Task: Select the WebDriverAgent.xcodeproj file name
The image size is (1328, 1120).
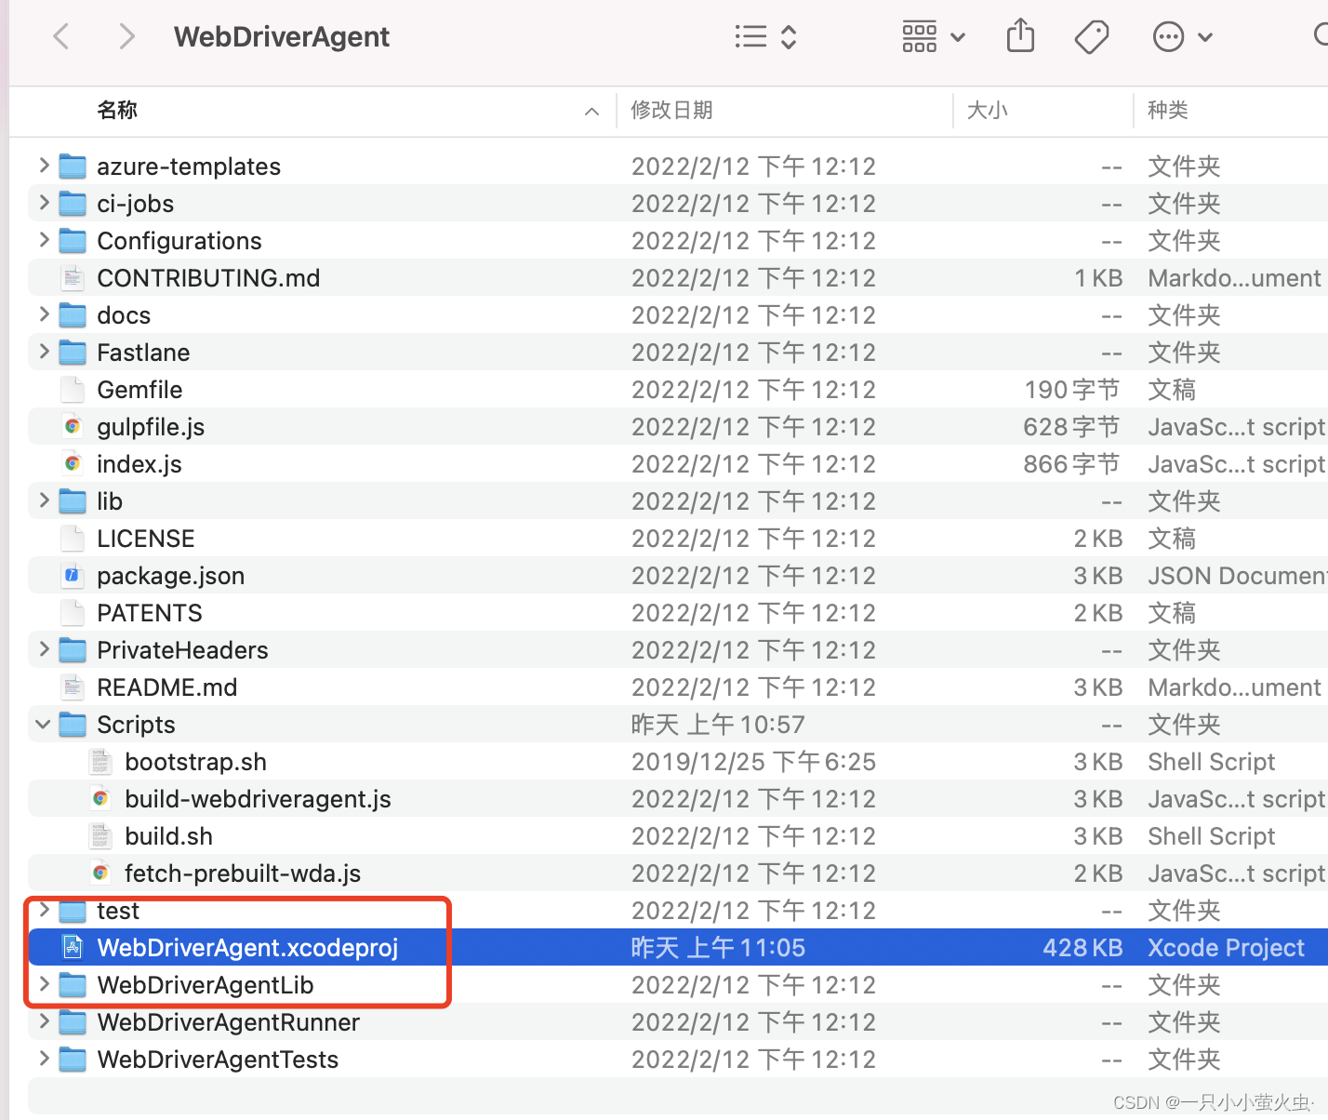Action: (x=248, y=948)
